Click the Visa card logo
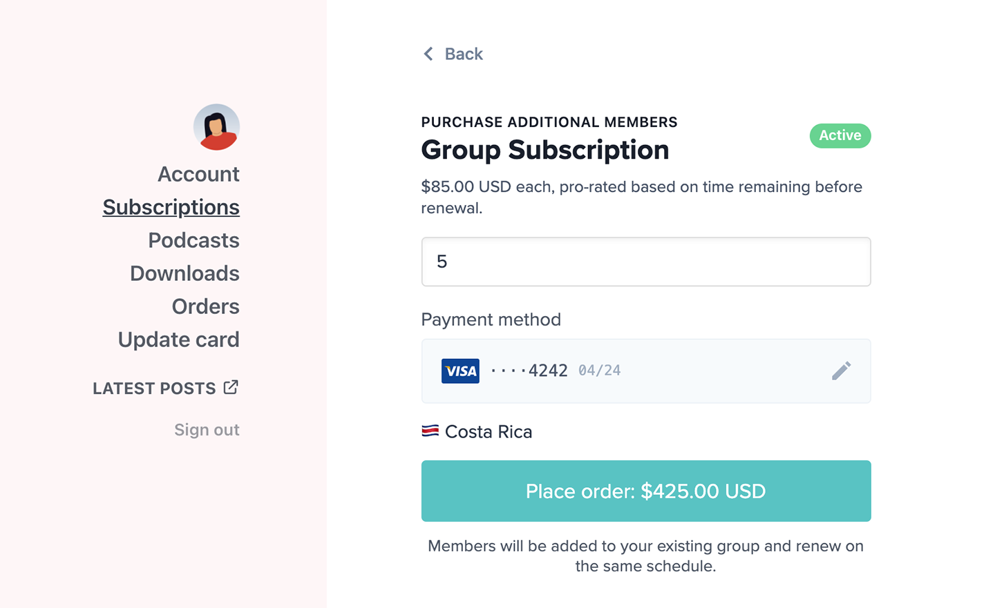The image size is (995, 608). pyautogui.click(x=460, y=371)
